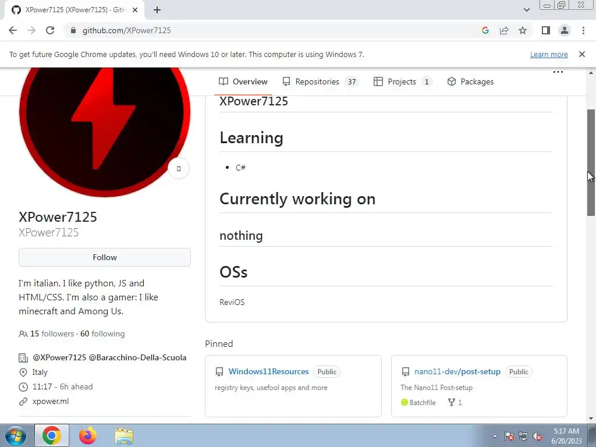Image resolution: width=596 pixels, height=447 pixels.
Task: Click the status badge on avatar
Action: click(179, 168)
